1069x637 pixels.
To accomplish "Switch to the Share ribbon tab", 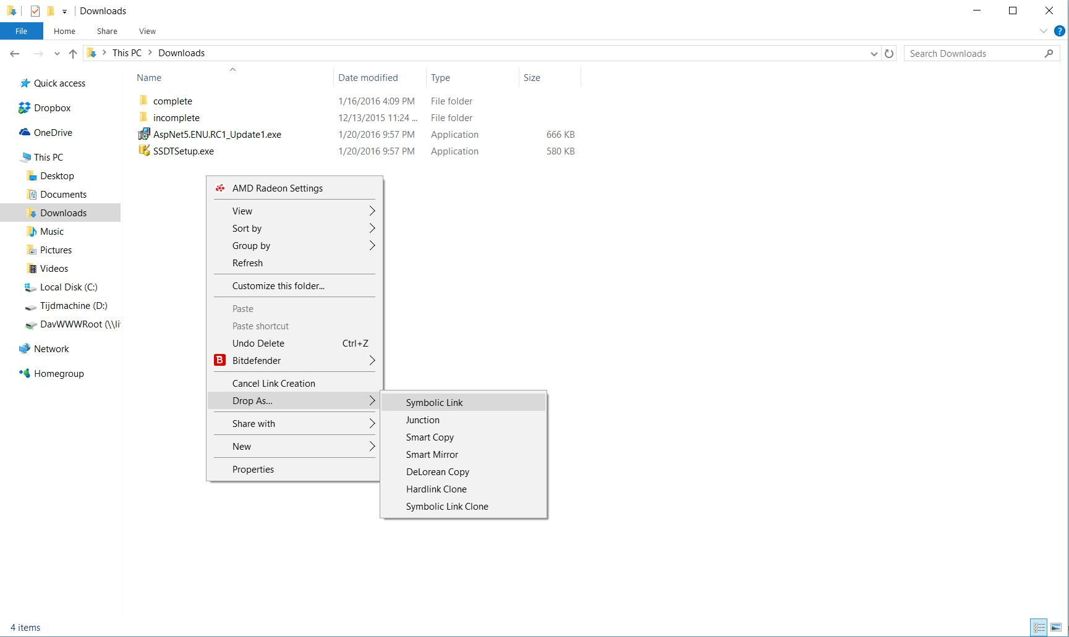I will click(x=107, y=31).
